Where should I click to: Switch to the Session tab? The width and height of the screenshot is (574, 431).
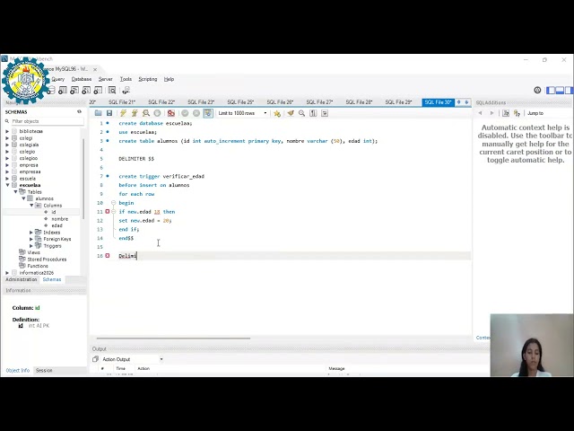pos(44,371)
